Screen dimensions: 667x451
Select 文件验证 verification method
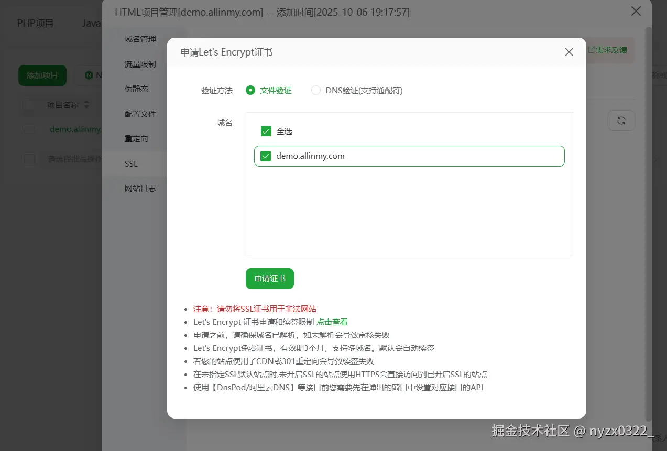(x=250, y=90)
